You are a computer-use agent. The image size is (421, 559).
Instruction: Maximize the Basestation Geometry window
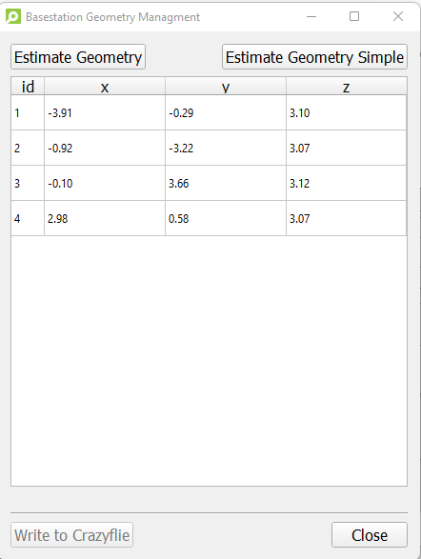(x=354, y=16)
